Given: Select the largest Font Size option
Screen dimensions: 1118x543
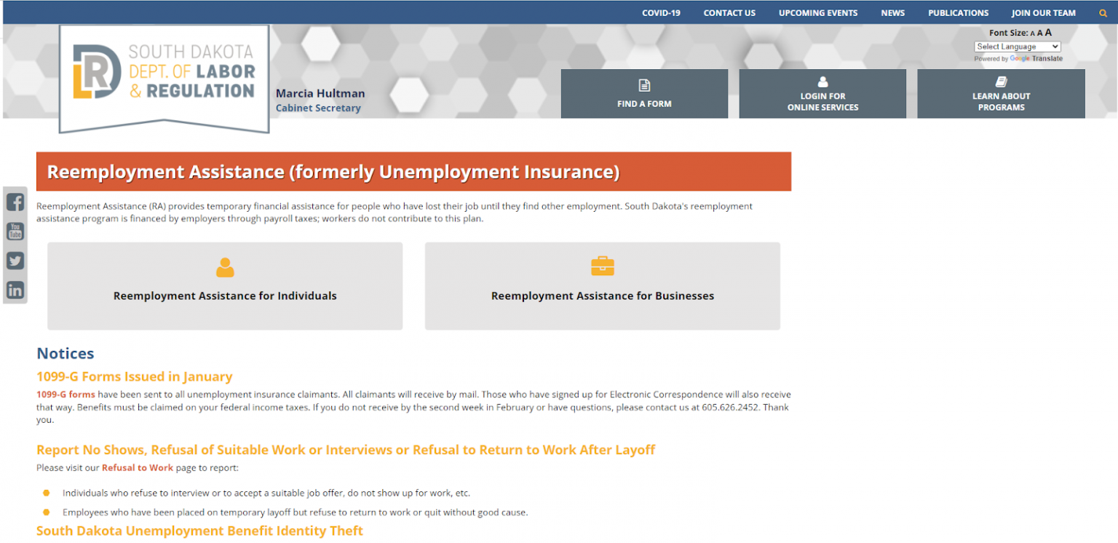Looking at the screenshot, I should tap(1048, 32).
